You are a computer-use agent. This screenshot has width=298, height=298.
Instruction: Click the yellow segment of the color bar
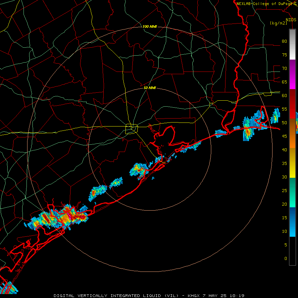[x=292, y=163]
